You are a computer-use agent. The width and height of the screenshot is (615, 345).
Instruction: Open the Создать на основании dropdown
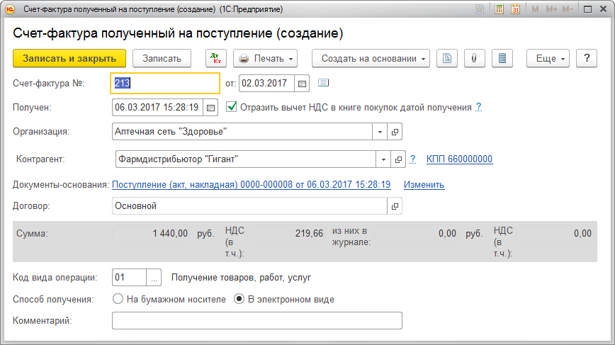pyautogui.click(x=371, y=58)
